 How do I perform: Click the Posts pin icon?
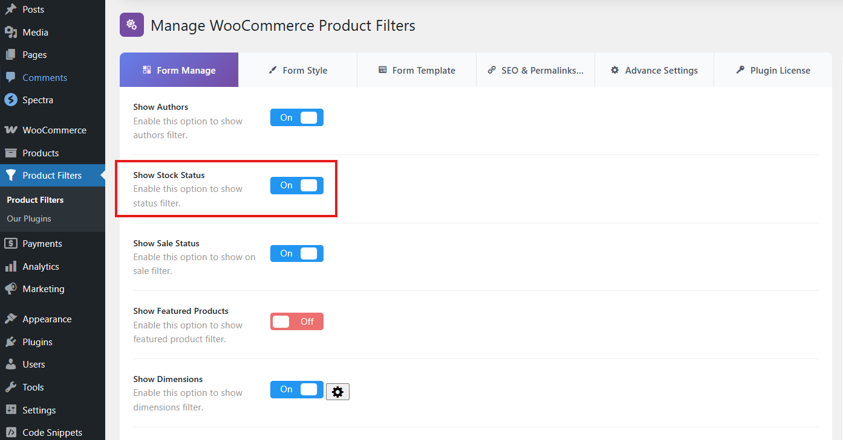[x=10, y=10]
